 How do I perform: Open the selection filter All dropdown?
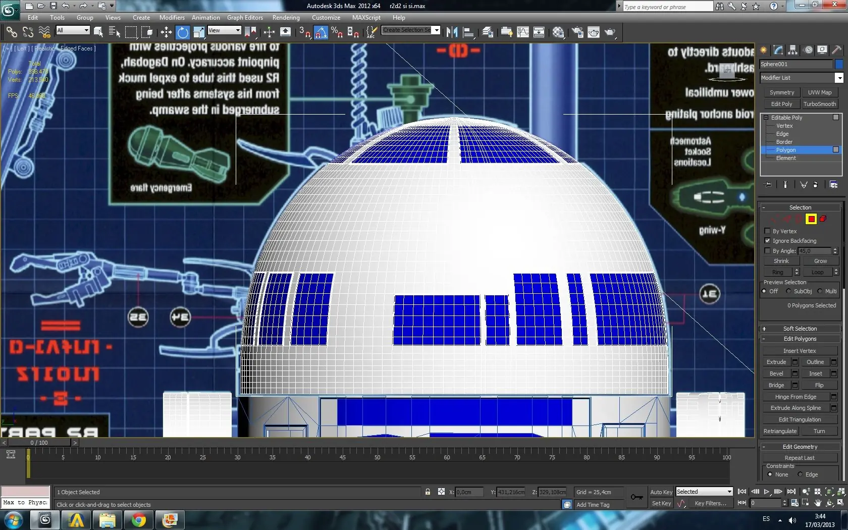(x=73, y=30)
